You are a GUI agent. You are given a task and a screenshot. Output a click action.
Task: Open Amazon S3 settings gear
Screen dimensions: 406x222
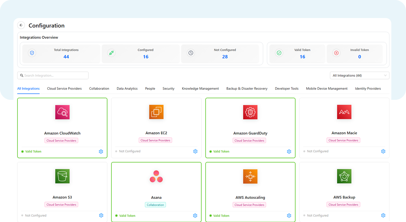tap(101, 216)
